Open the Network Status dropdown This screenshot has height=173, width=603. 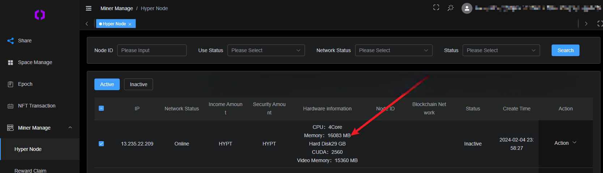(394, 50)
